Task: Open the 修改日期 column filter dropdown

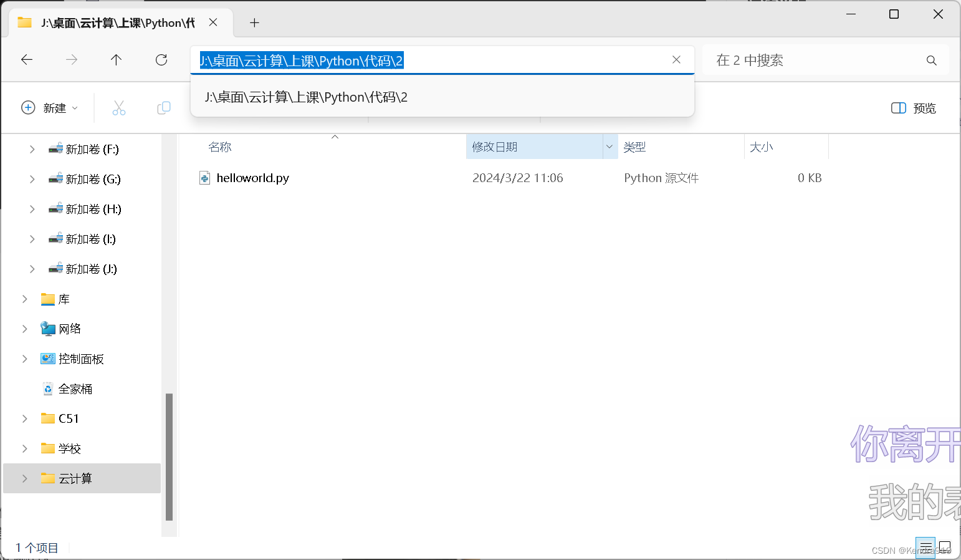Action: [610, 147]
